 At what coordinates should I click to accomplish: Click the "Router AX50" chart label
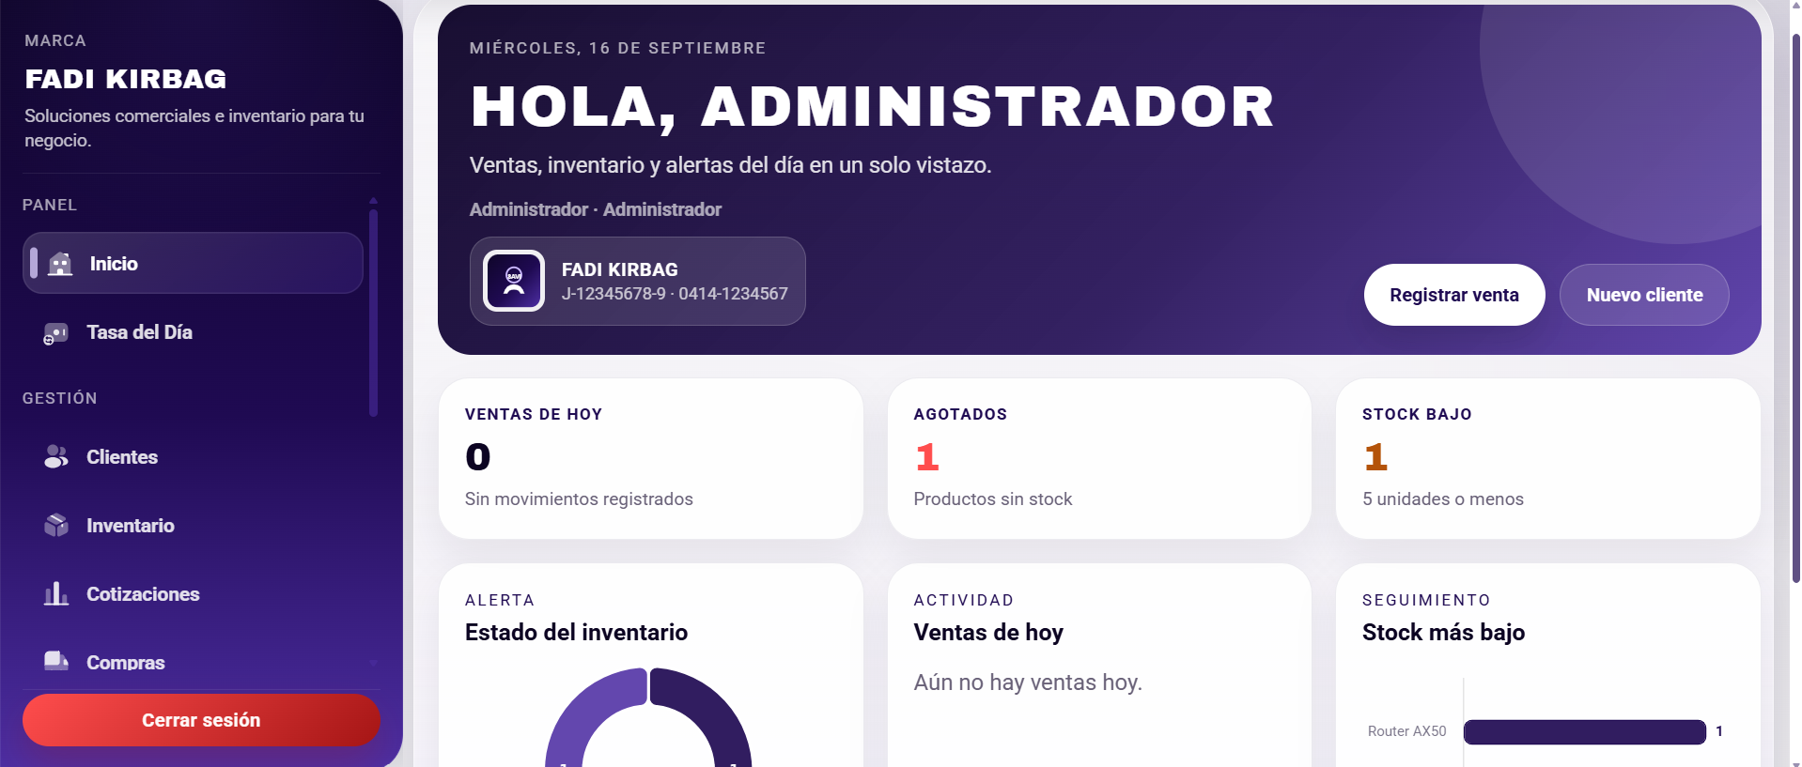(1406, 731)
